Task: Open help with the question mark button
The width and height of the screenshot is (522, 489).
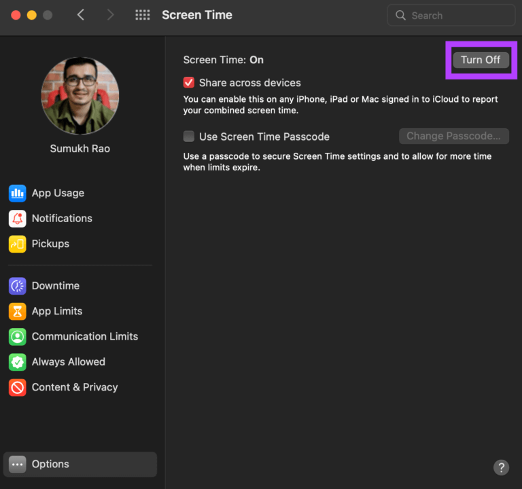Action: tap(501, 467)
